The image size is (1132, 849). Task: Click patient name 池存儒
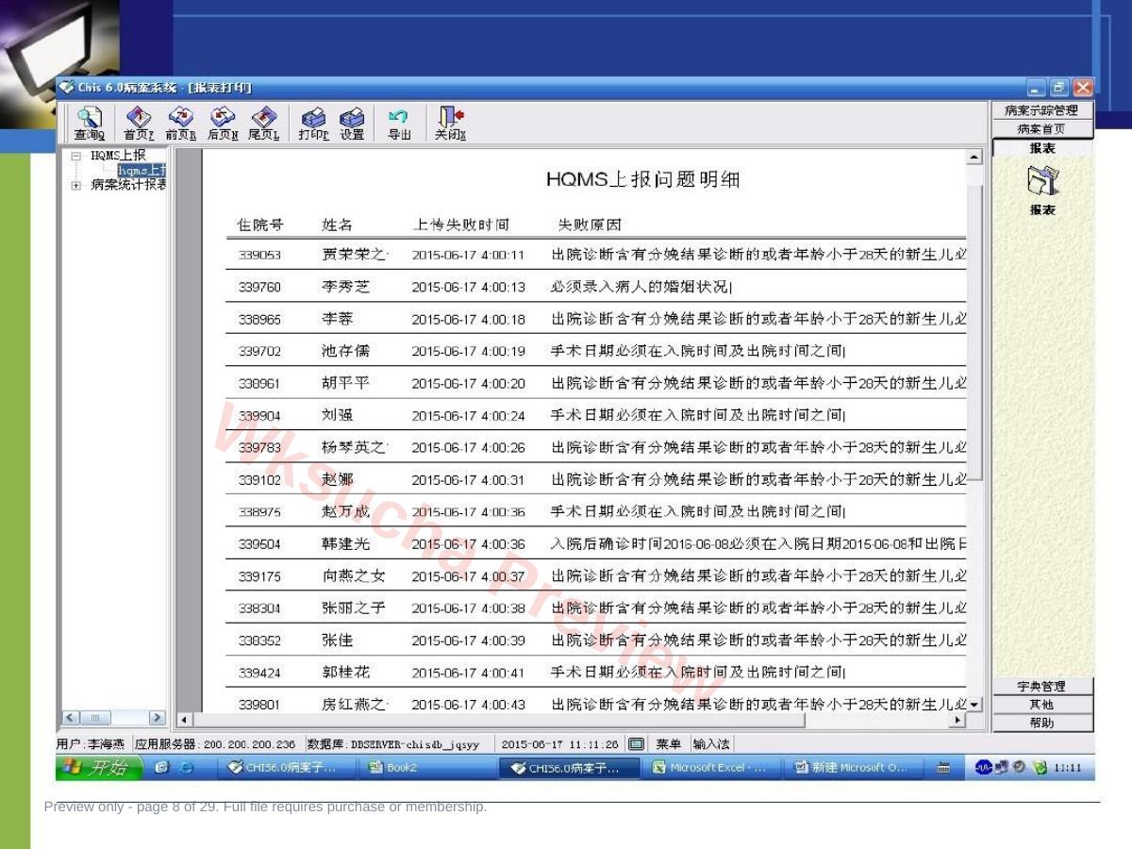[x=345, y=351]
